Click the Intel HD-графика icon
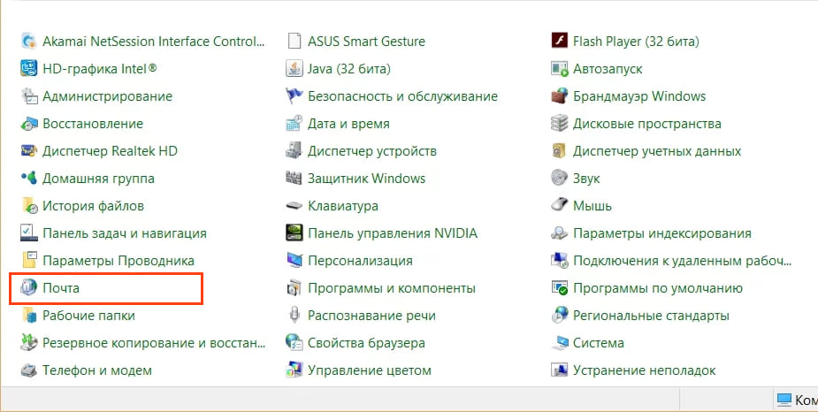 tap(28, 68)
